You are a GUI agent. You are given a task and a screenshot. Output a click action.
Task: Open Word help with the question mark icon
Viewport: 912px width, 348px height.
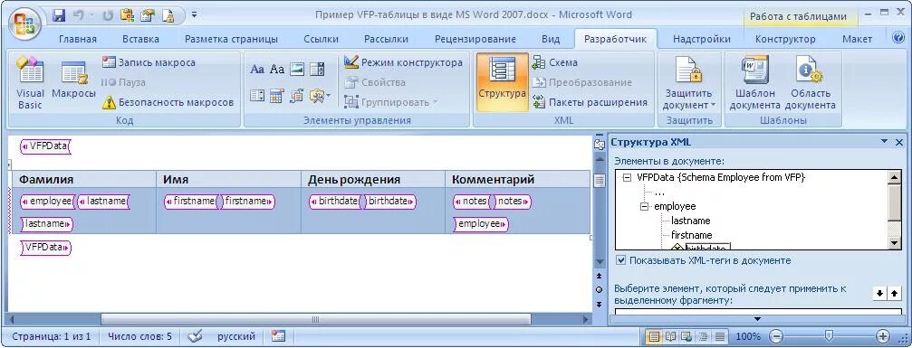click(898, 38)
